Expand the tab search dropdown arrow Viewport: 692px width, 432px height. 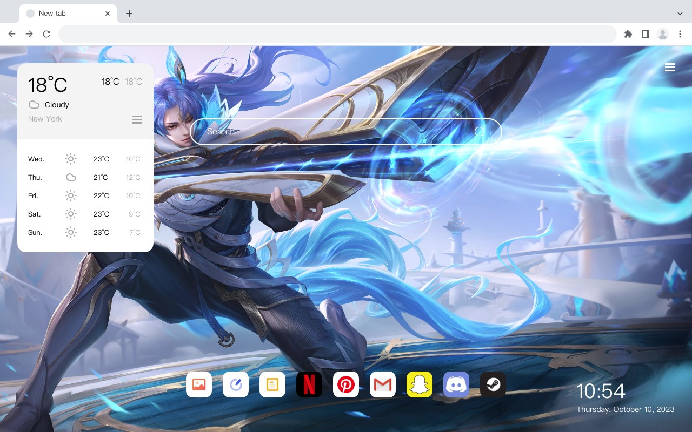pos(680,13)
